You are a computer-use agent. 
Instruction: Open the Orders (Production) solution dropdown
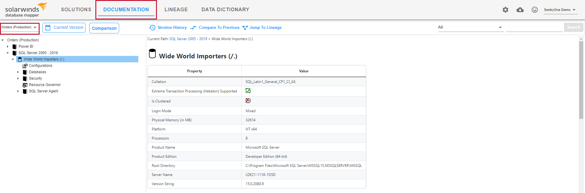coord(19,27)
